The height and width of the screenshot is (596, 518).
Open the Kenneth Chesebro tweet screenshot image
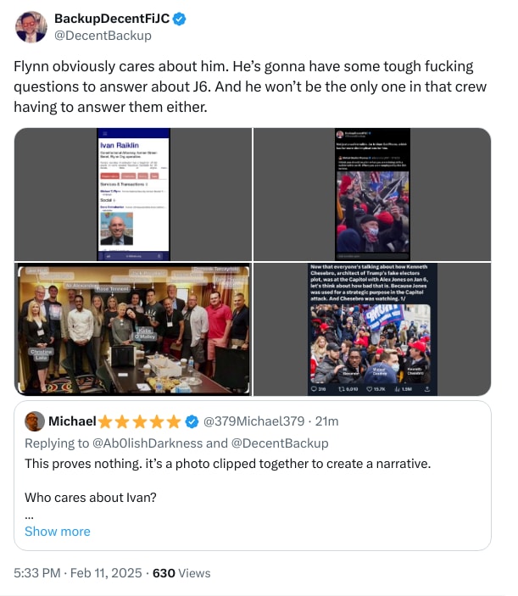click(x=372, y=330)
